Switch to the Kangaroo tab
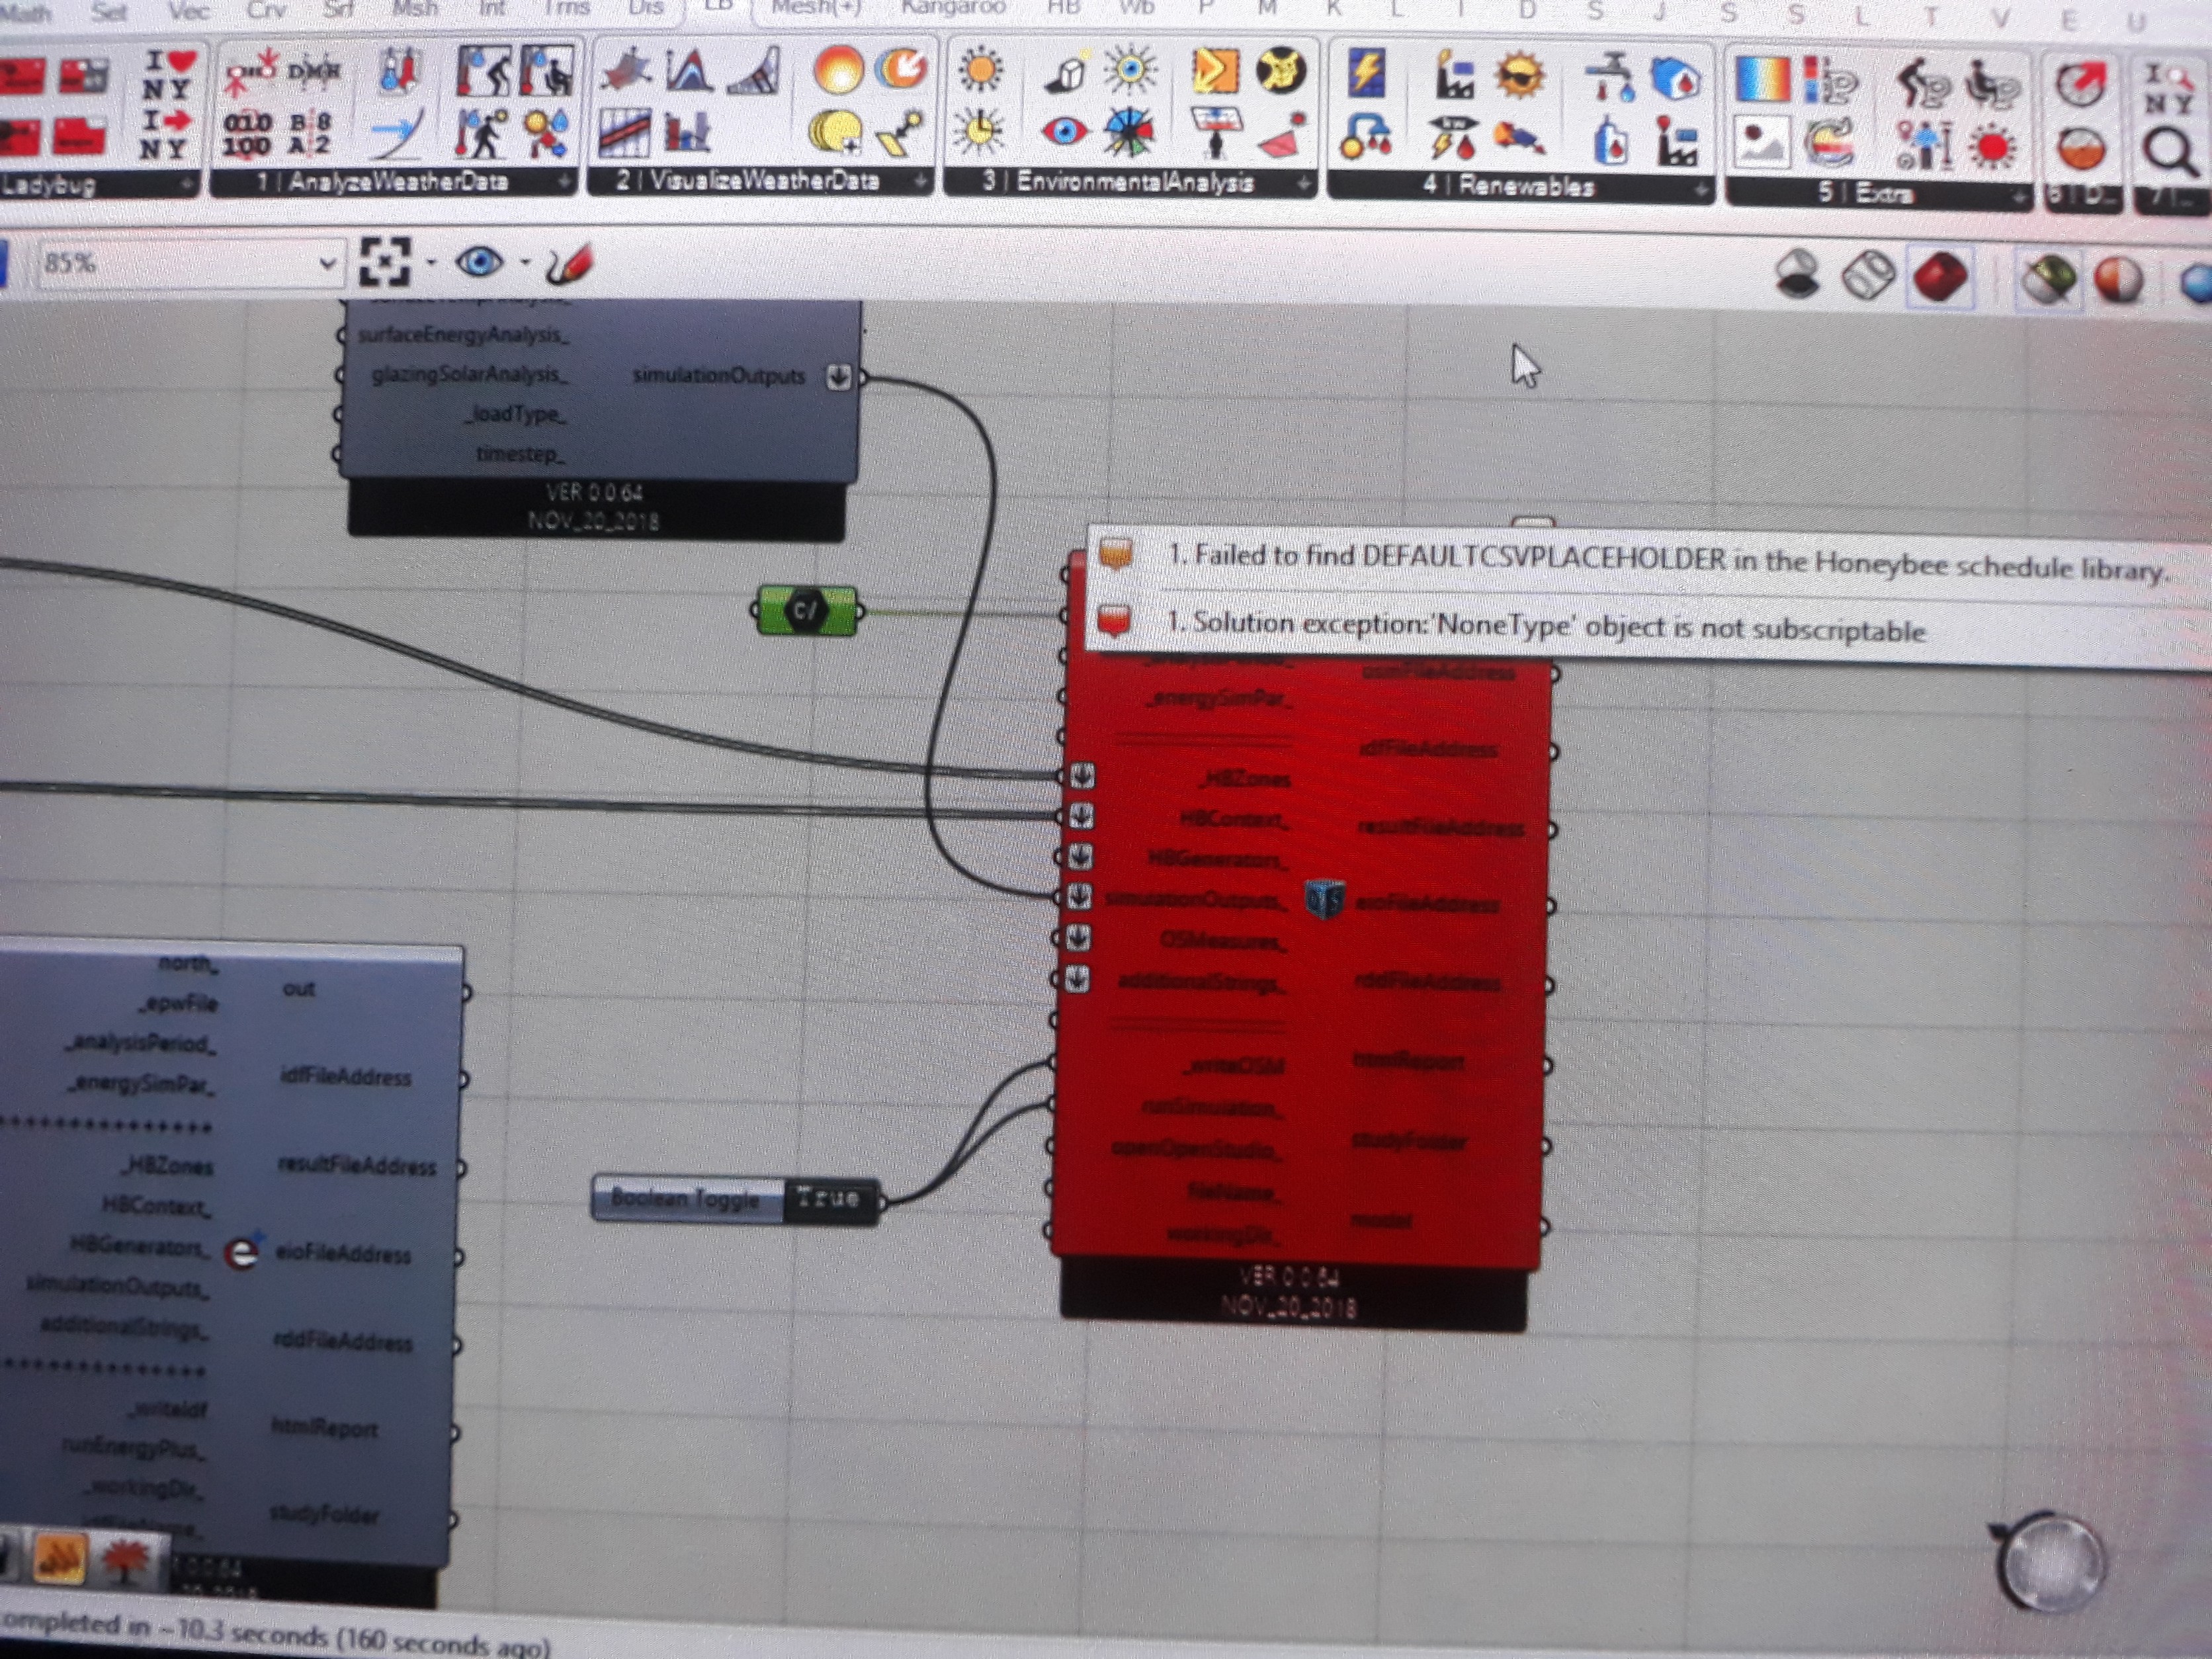Screen dimensions: 2212x1659 click(x=952, y=7)
